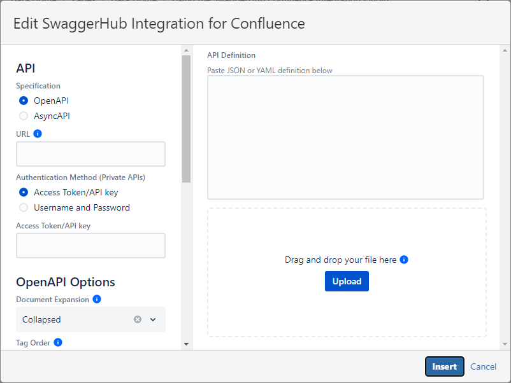Expand the Document Expansion dropdown arrow

153,319
